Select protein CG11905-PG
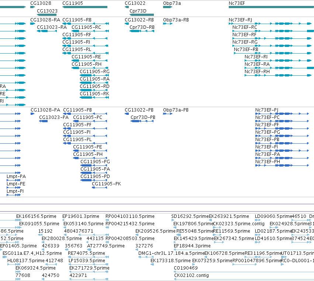 95,162
